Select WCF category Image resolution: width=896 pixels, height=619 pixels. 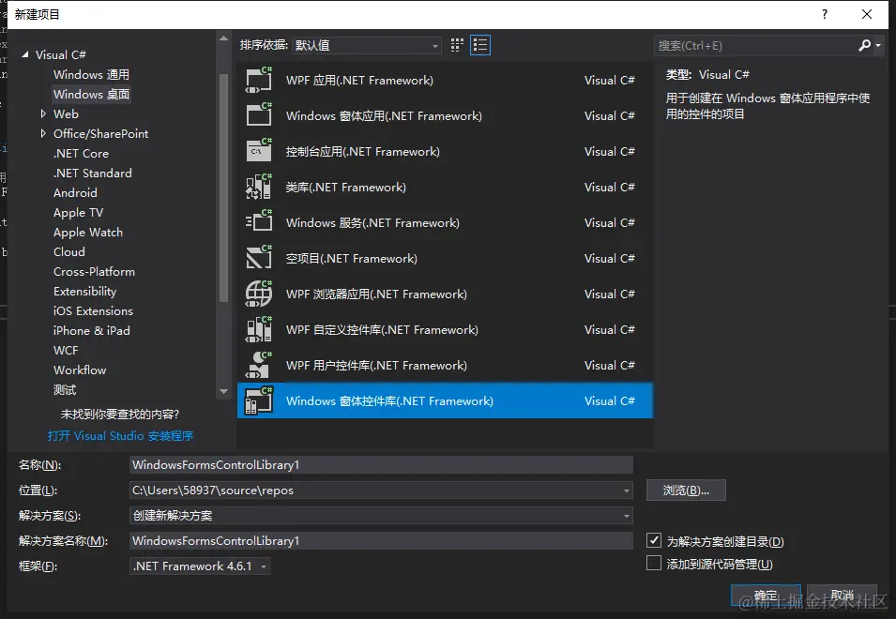(66, 351)
